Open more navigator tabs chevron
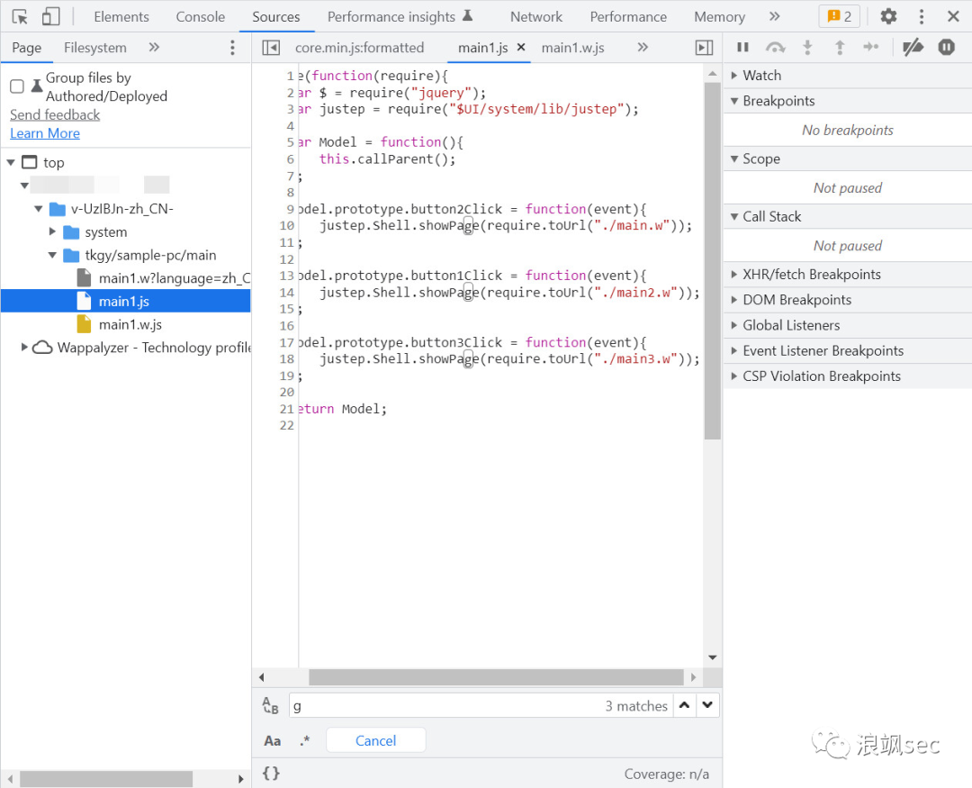This screenshot has width=972, height=788. pos(154,47)
